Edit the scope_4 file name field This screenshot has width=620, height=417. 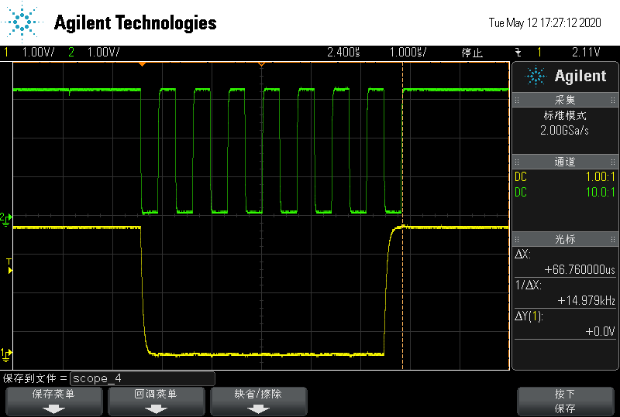pos(143,378)
